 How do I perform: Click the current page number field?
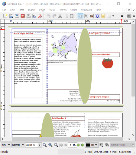[x=73, y=145]
